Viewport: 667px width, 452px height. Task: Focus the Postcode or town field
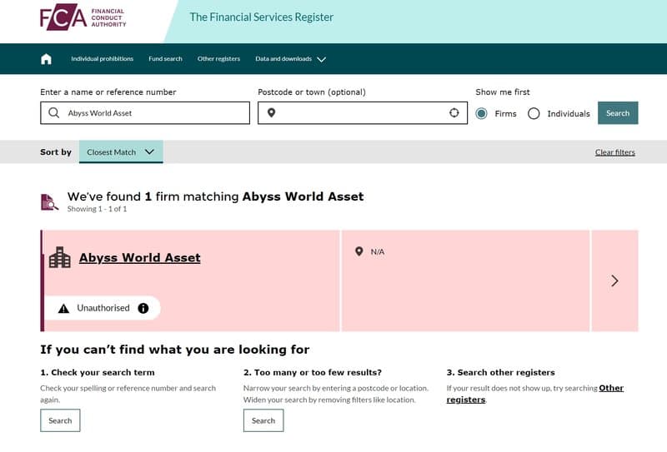[x=363, y=113]
